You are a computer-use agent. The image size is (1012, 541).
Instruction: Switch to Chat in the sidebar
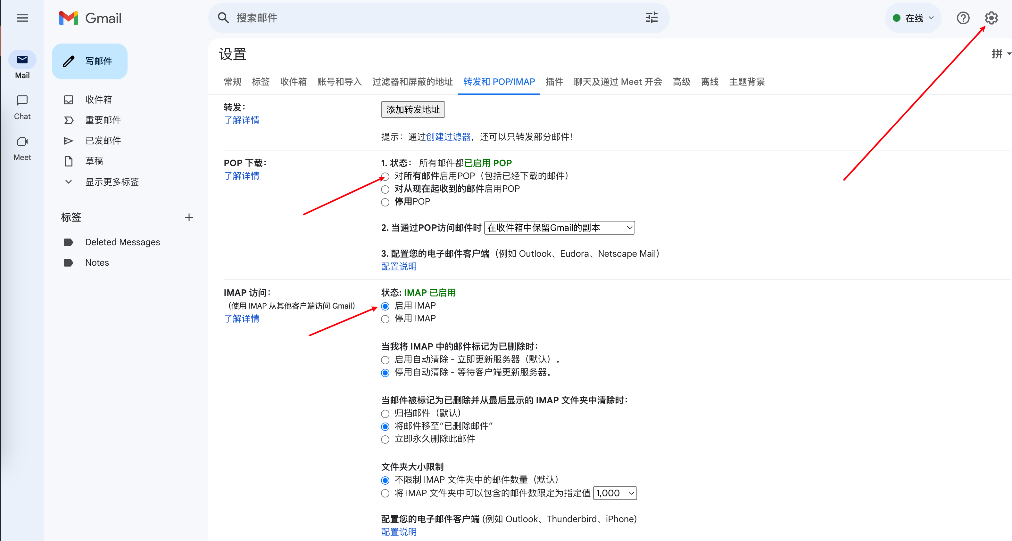(22, 107)
